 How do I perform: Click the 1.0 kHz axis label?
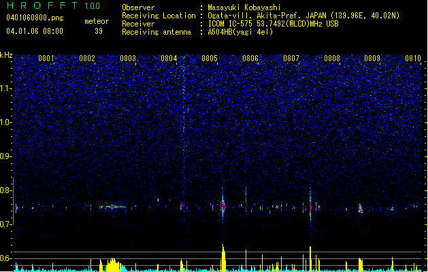point(6,122)
